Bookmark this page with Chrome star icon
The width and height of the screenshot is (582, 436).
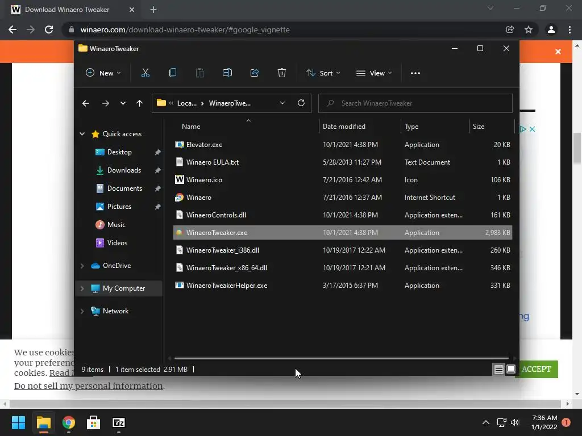tap(529, 30)
